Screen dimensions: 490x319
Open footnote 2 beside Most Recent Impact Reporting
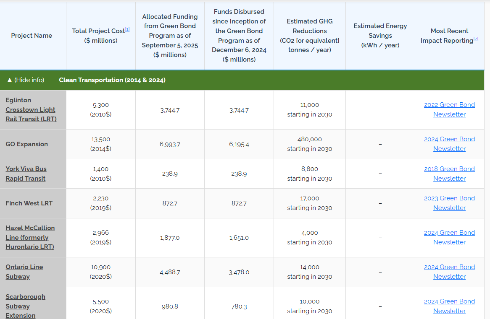coord(476,39)
